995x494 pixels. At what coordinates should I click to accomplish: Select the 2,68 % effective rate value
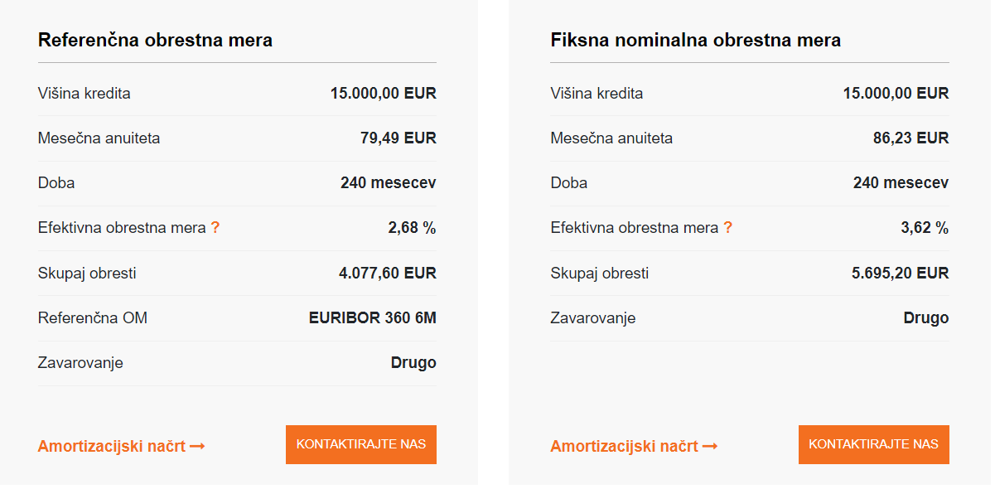(412, 228)
